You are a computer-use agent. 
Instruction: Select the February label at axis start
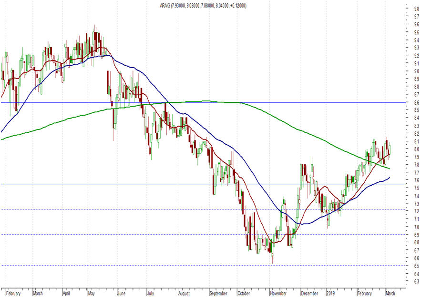pos(13,293)
